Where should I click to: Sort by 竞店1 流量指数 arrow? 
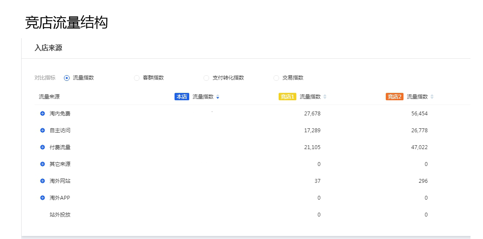click(325, 97)
